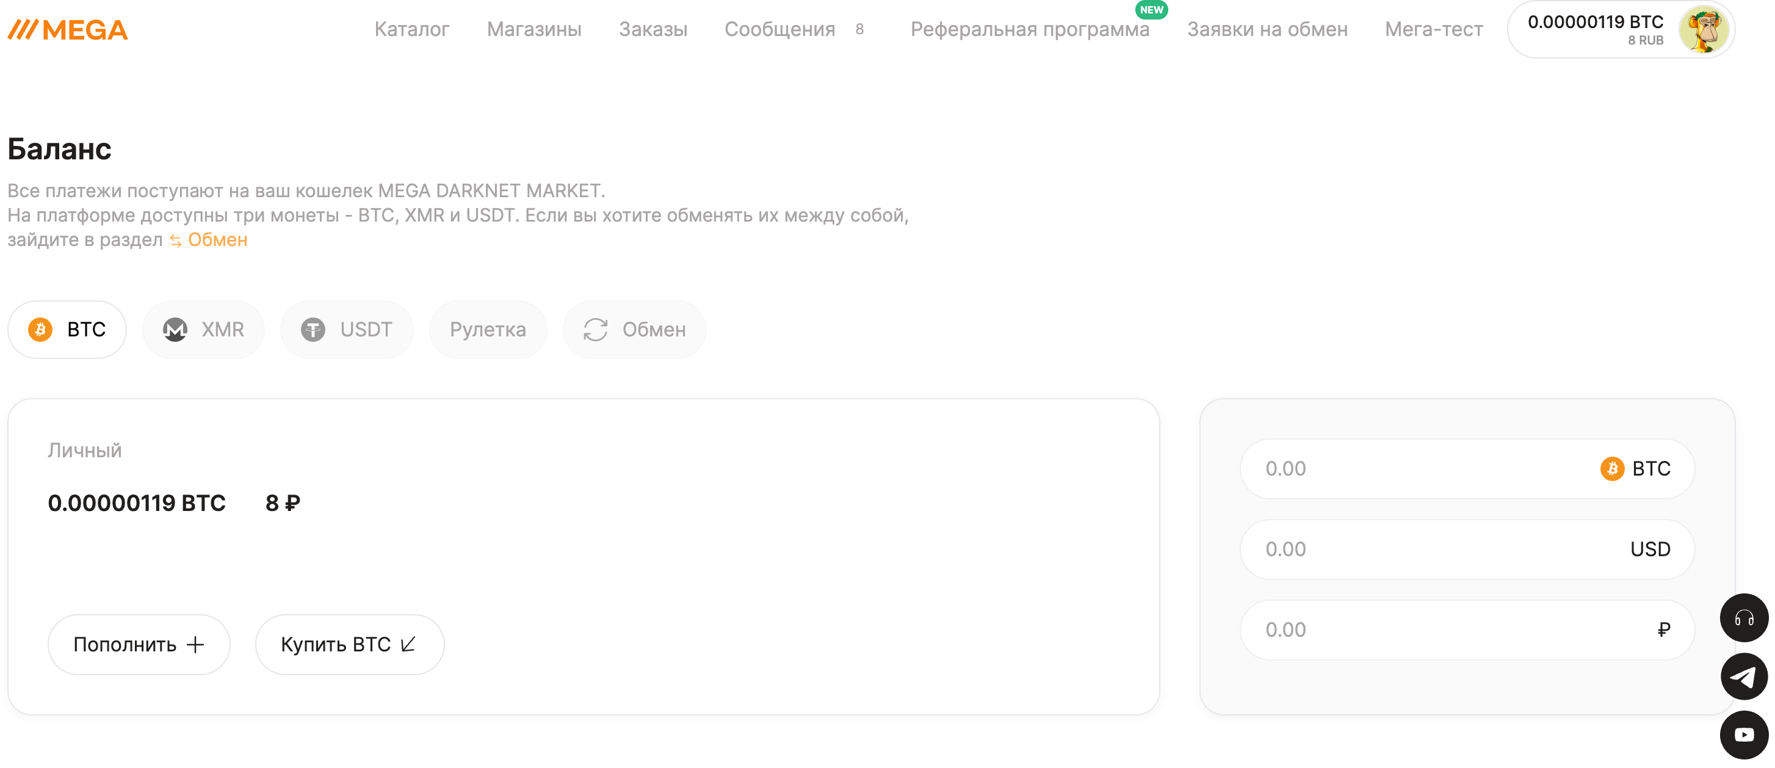This screenshot has width=1775, height=768.
Task: Open the Telegram paper plane icon
Action: click(1744, 677)
